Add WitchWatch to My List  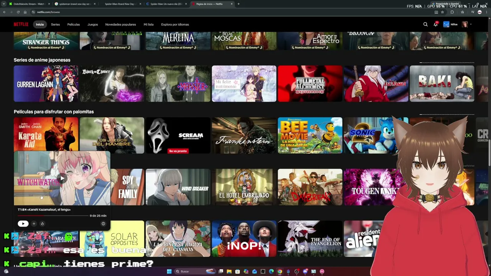coord(34,224)
